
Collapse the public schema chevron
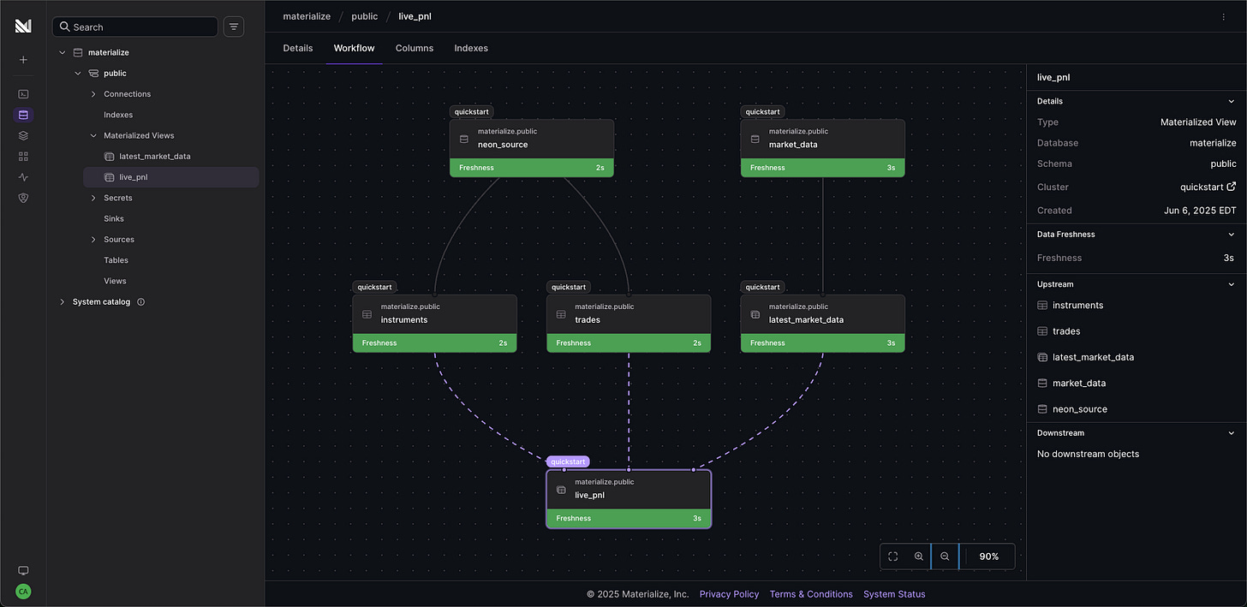pyautogui.click(x=77, y=74)
